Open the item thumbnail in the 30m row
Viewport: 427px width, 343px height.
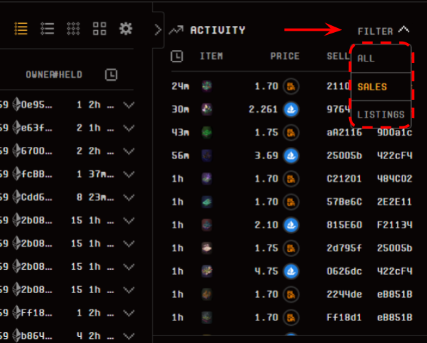click(207, 109)
